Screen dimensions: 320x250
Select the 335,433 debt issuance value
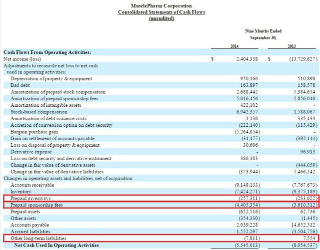pyautogui.click(x=306, y=119)
